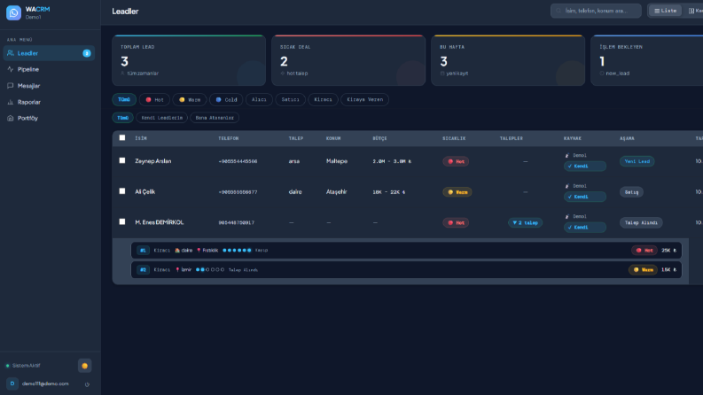This screenshot has height=395, width=703.
Task: Click the Hot badge in request #1
Action: coord(644,251)
